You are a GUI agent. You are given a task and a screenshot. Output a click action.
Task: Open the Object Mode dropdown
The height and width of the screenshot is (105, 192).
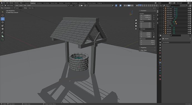point(9,6)
